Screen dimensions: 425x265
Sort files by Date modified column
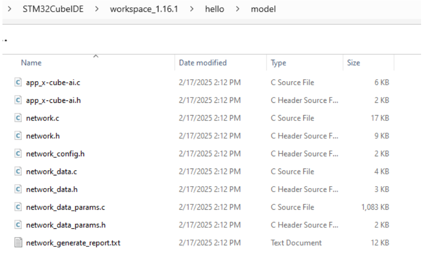203,63
